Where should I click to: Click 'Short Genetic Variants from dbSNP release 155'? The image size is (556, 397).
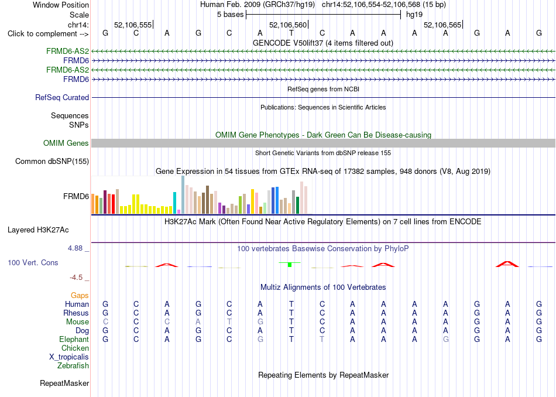[x=323, y=153]
